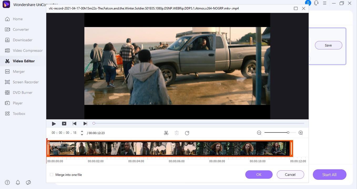Maximize the trim dialog window
The image size is (357, 189).
pos(296,8)
